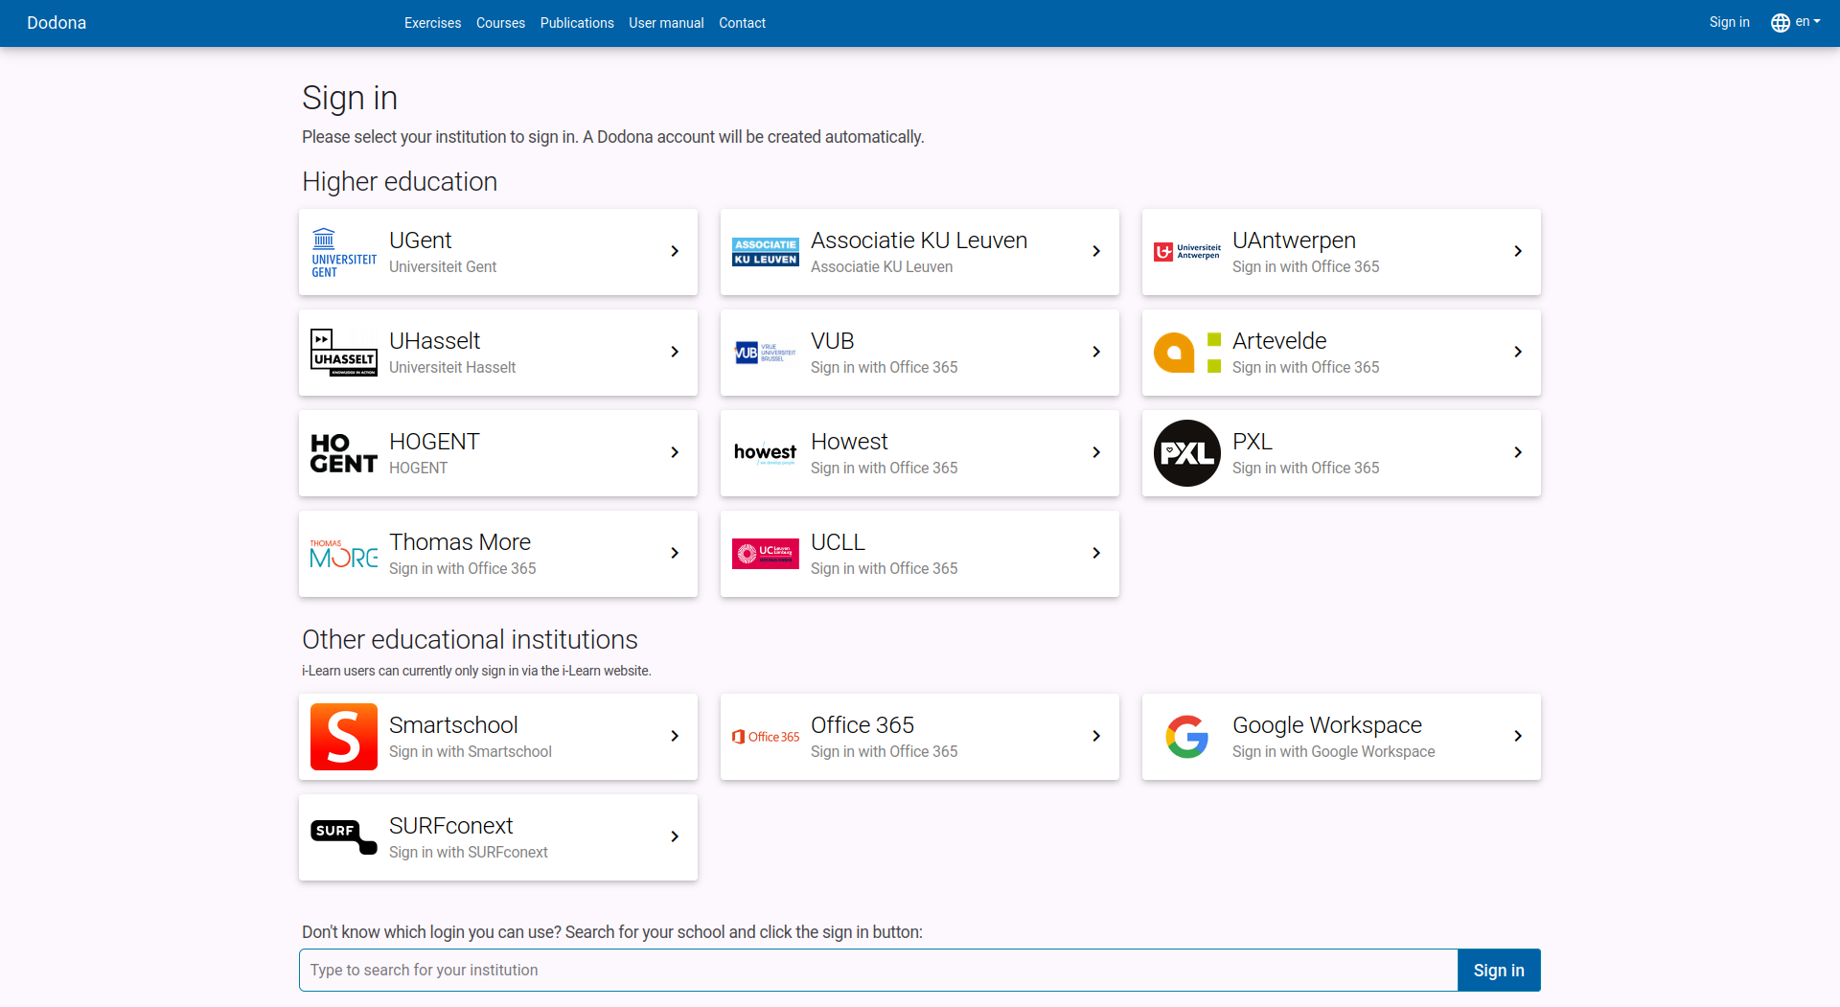Viewport: 1840px width, 1007px height.
Task: Click 'Sign in with SURFconext' text
Action: click(469, 853)
